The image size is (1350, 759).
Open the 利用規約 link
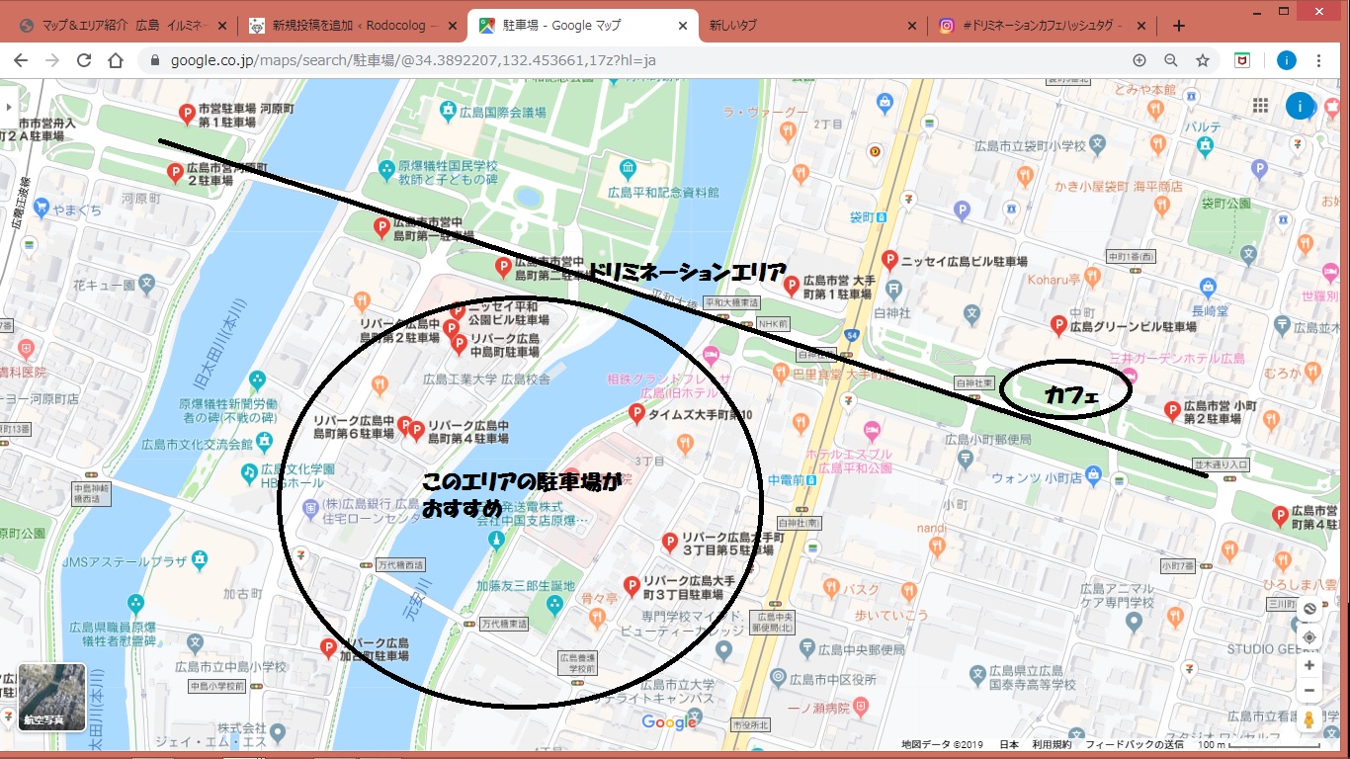pyautogui.click(x=1052, y=744)
